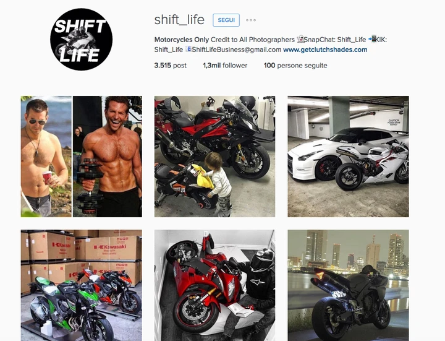The height and width of the screenshot is (341, 445).
Task: Click the Snapchat ghost emoji in bio
Action: 300,39
